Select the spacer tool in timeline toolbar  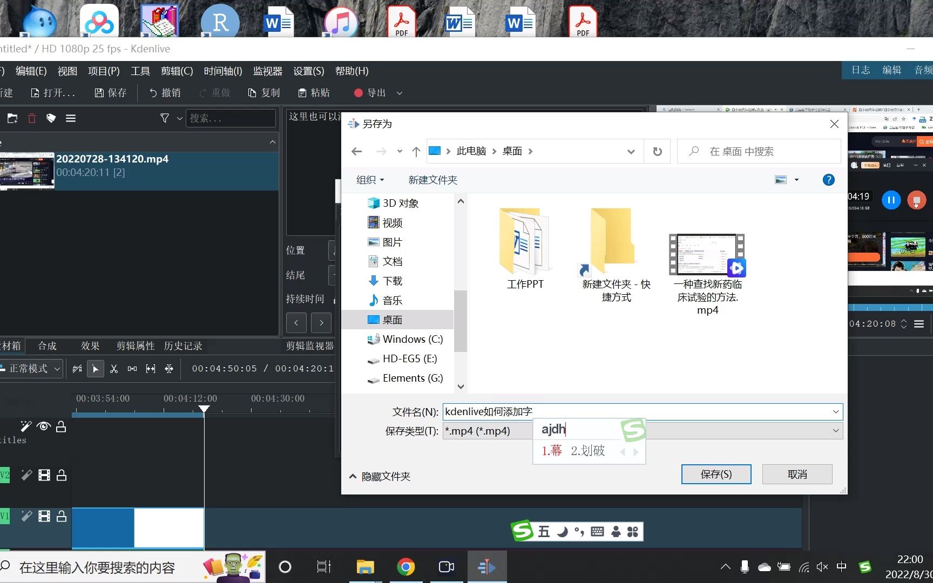(132, 369)
